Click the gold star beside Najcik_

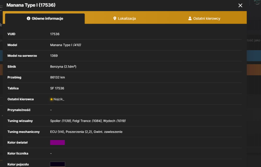51,99
